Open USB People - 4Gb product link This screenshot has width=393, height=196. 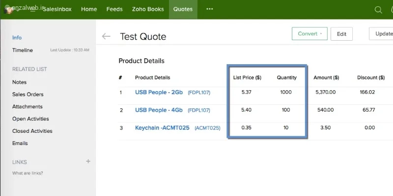pos(159,110)
